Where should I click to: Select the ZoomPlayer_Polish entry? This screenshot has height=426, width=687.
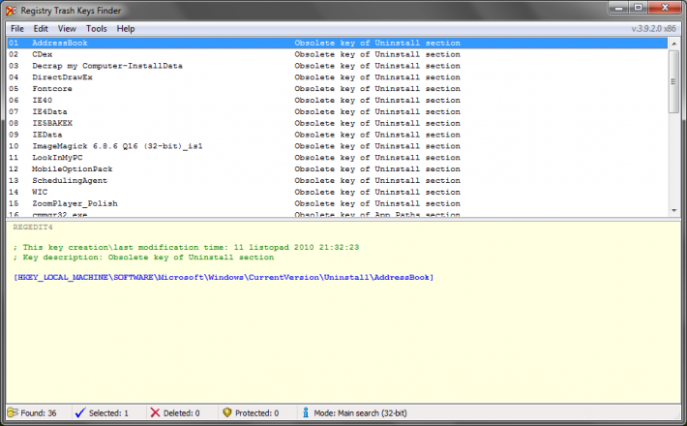tap(338, 203)
